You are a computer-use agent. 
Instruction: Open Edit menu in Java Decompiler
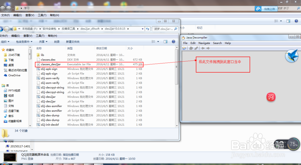pos(193,43)
